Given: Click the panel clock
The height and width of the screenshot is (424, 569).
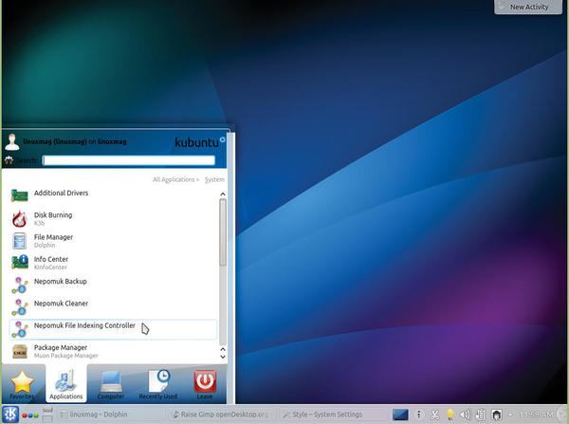Looking at the screenshot, I should 536,415.
